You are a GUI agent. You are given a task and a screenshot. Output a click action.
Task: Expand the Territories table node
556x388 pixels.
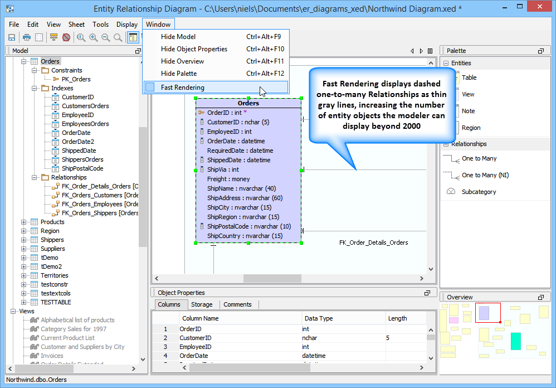[x=24, y=275]
